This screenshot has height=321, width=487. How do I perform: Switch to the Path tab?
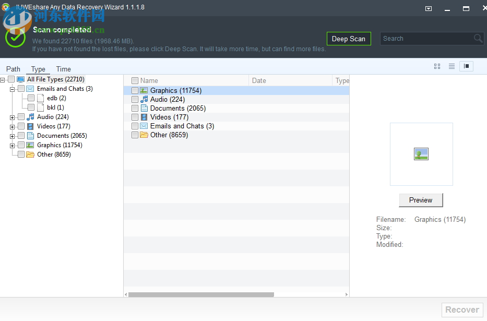pos(13,68)
